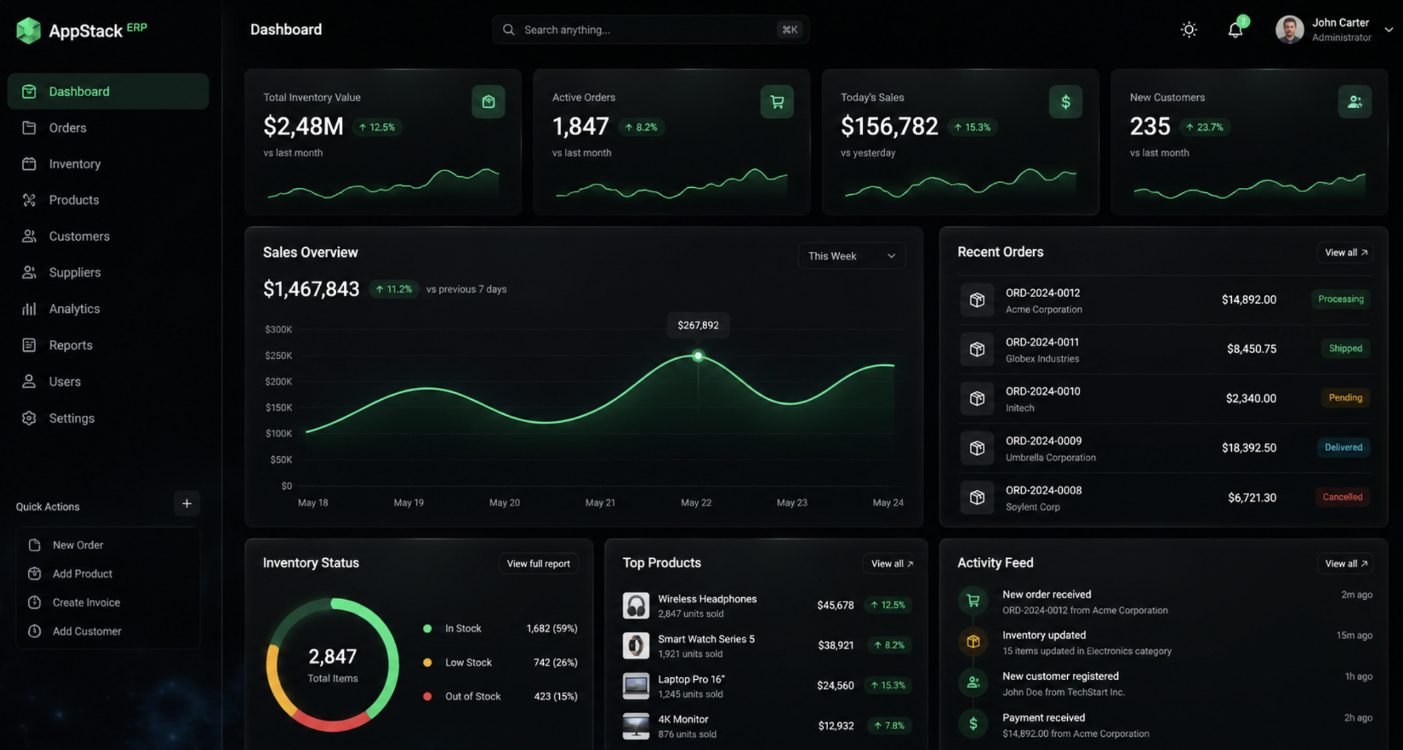
Task: Click the Shipped status badge
Action: 1345,348
